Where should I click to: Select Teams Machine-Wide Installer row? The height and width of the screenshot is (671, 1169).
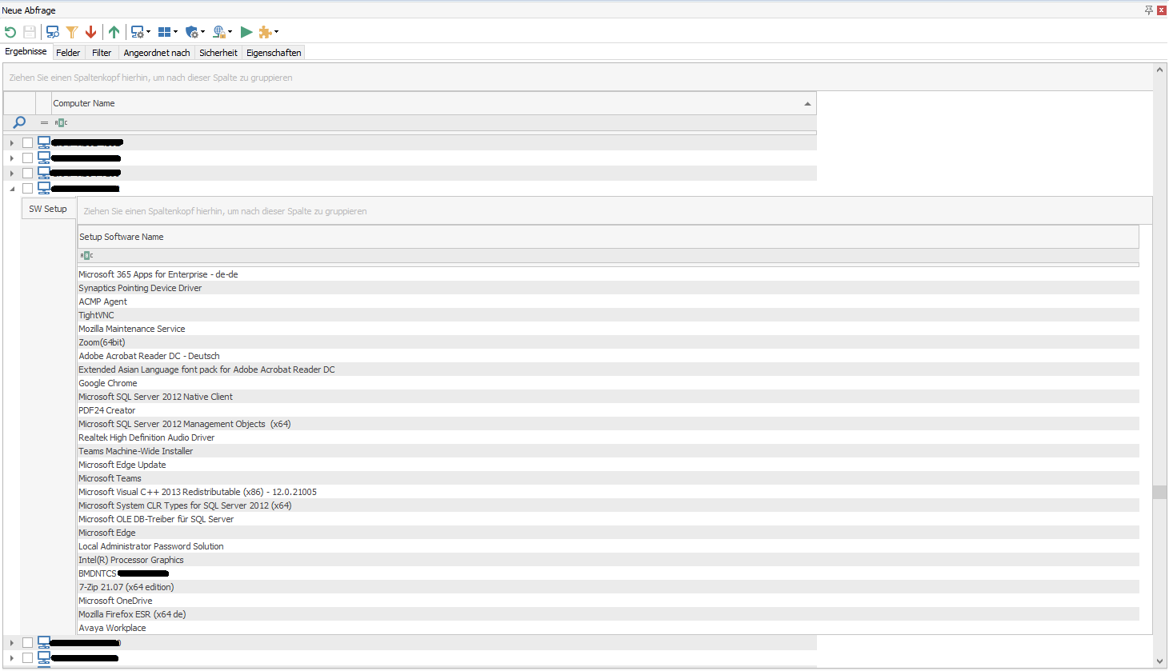608,451
